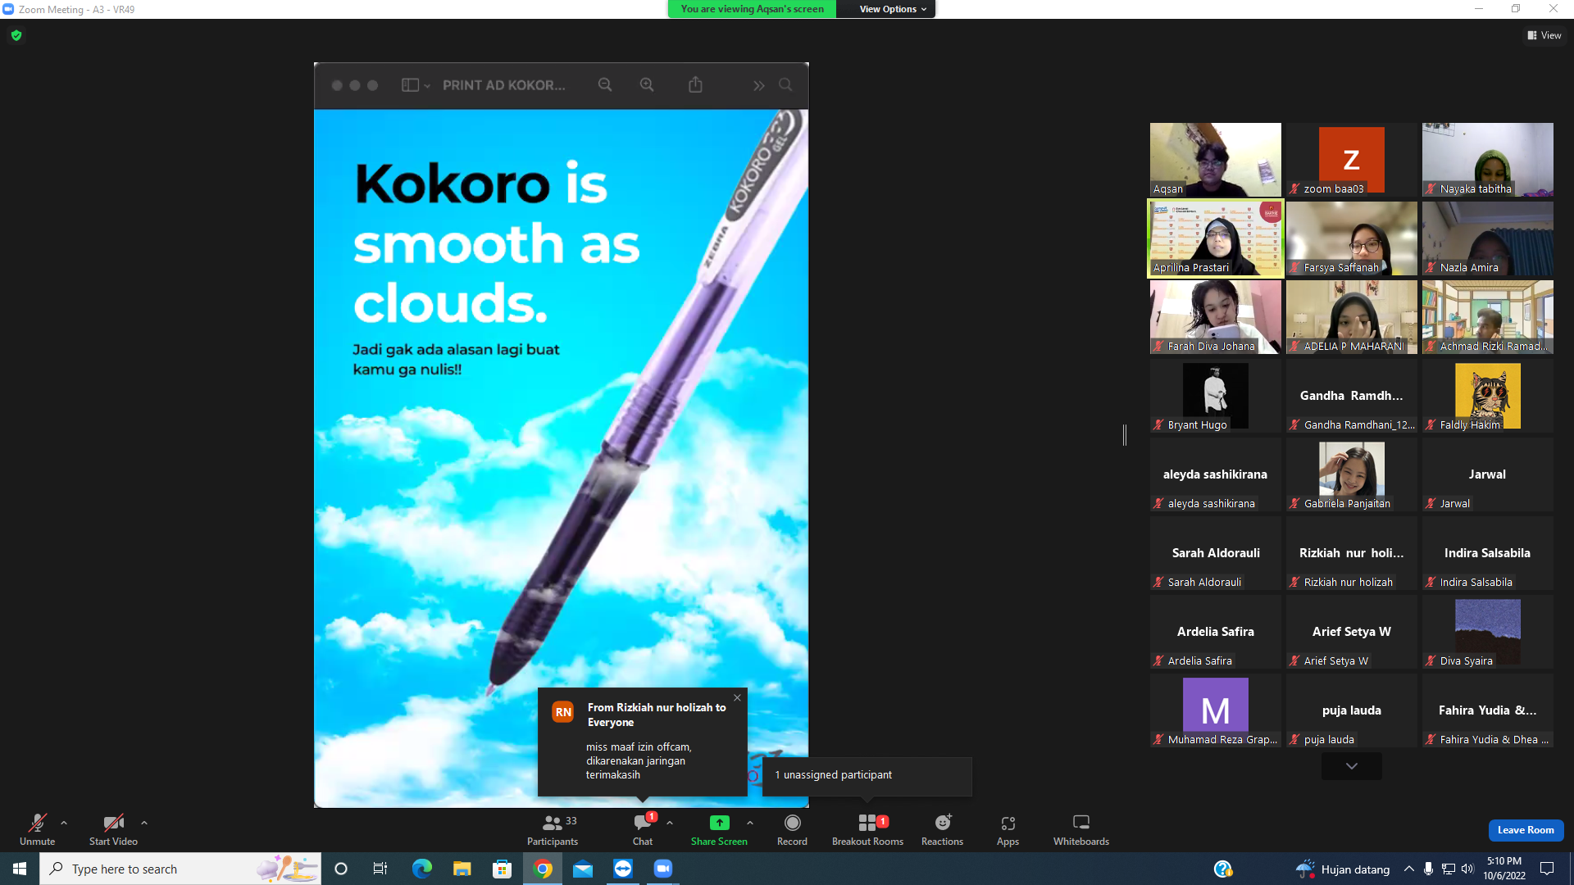Launch Microsoft Edge from the taskbar

[421, 869]
